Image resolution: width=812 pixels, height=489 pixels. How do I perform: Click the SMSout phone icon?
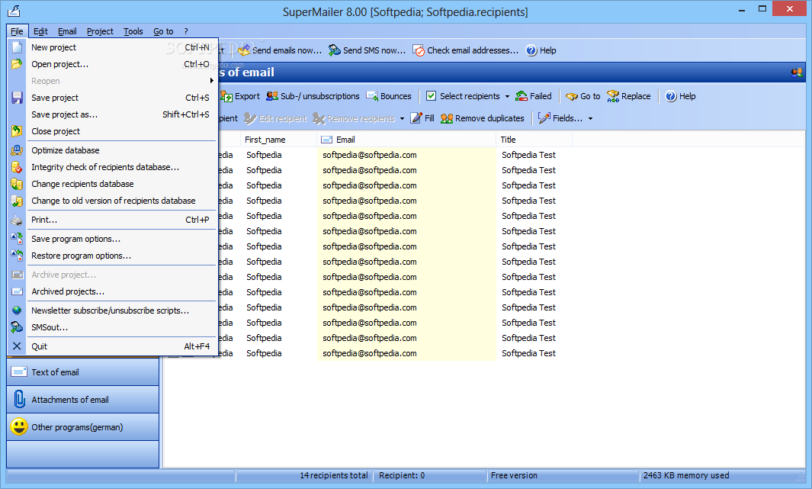click(17, 327)
